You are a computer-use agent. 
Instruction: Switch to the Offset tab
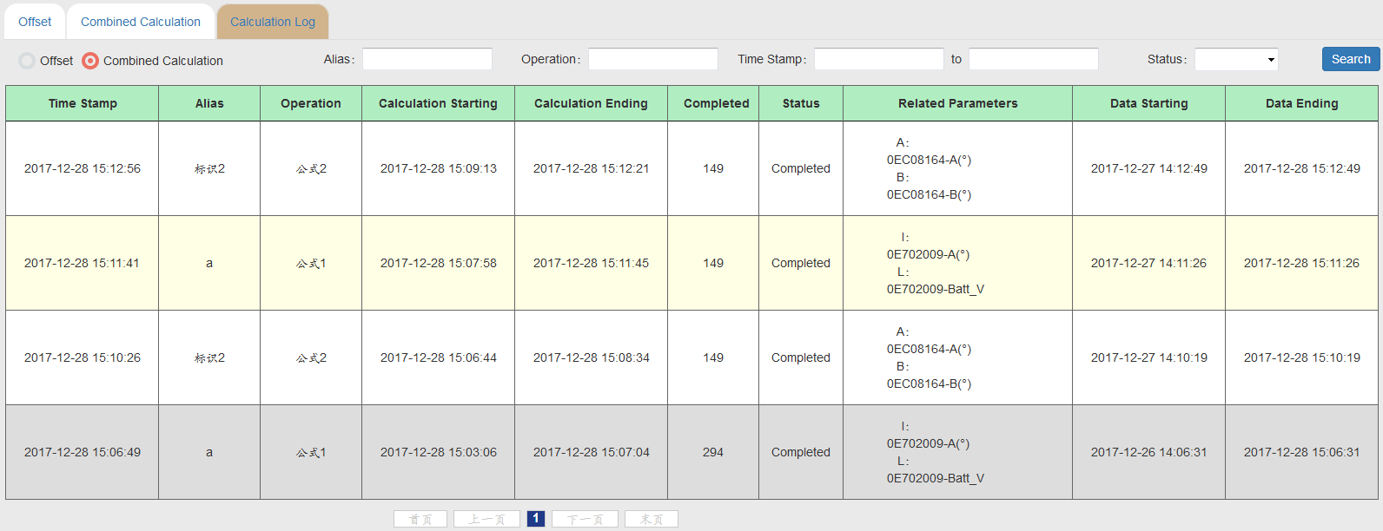[x=35, y=22]
